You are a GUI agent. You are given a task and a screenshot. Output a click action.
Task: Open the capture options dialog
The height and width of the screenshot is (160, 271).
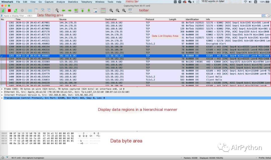[x=22, y=11]
